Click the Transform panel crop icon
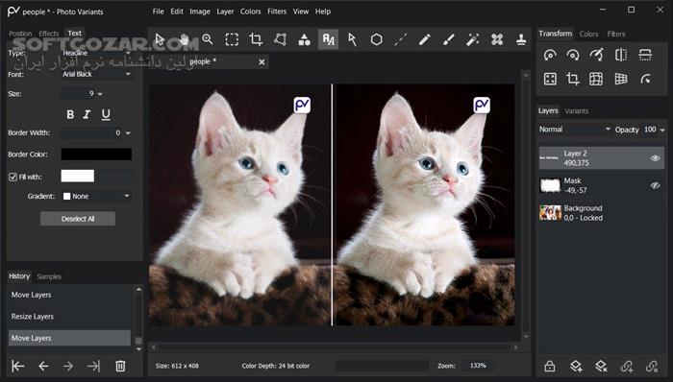673x382 pixels. (x=573, y=79)
